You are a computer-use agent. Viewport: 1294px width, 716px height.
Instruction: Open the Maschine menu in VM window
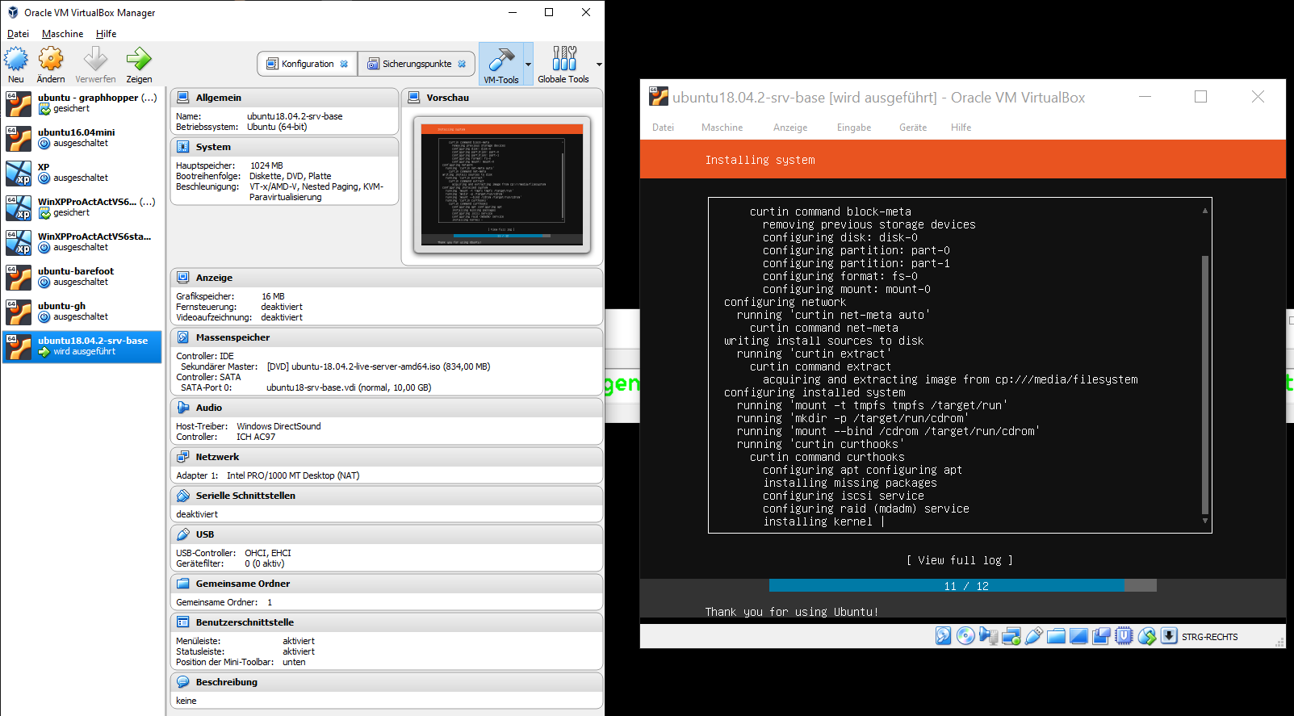722,128
